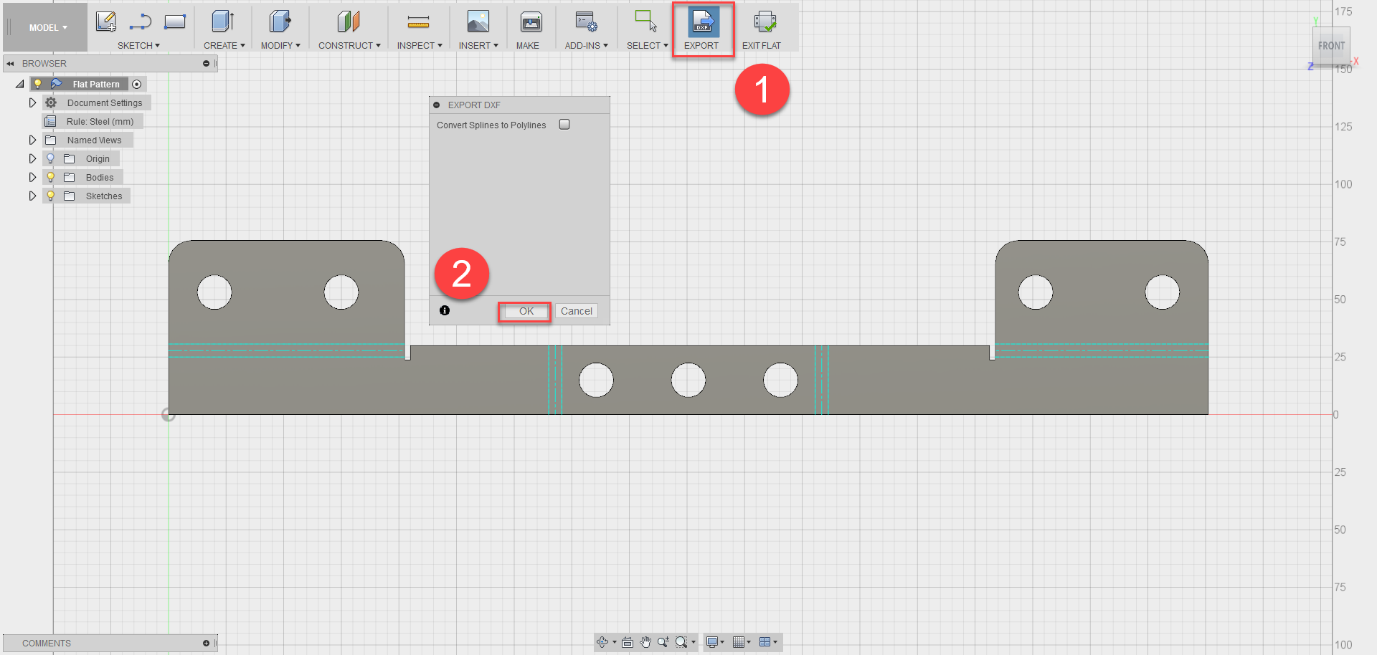Screen dimensions: 1377x655
Task: Show the Origin folder
Action: pos(49,158)
